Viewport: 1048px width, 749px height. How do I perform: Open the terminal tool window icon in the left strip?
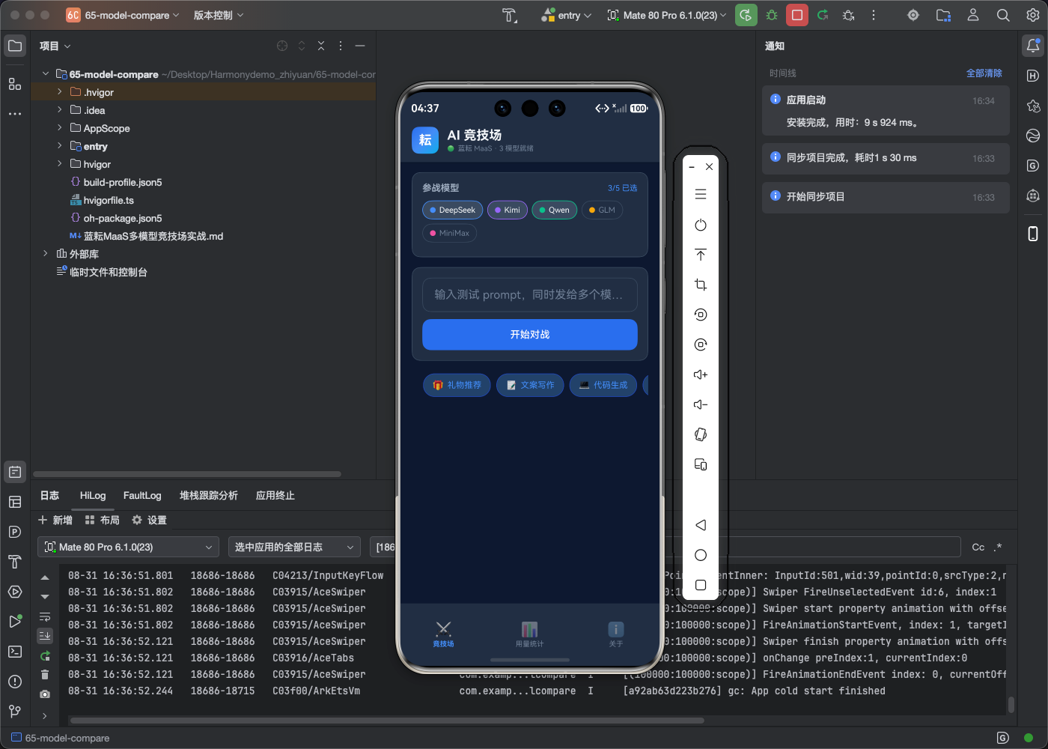coord(15,652)
